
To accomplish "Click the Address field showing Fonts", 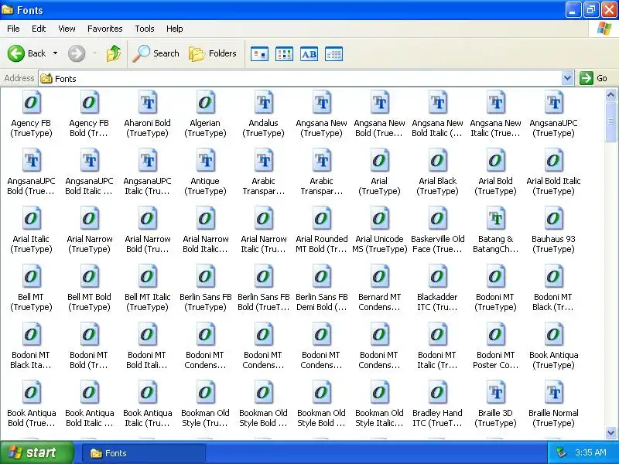I will (301, 79).
